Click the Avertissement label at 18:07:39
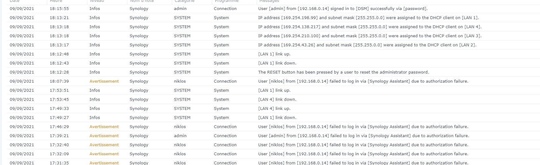The width and height of the screenshot is (540, 165). pyautogui.click(x=104, y=81)
